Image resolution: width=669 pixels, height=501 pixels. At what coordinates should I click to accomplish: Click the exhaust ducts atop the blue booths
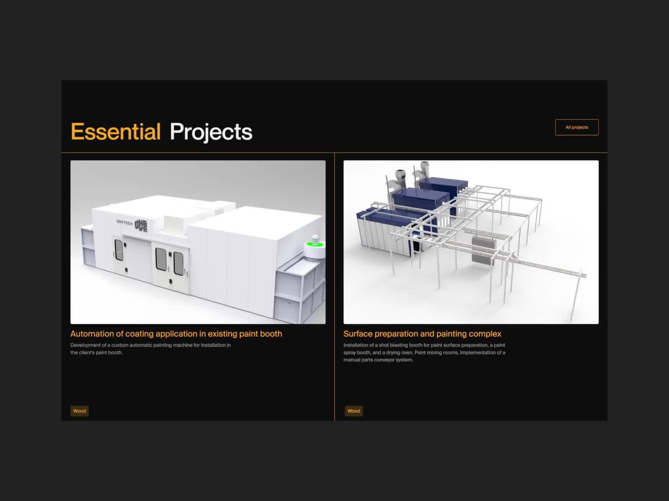[x=403, y=175]
